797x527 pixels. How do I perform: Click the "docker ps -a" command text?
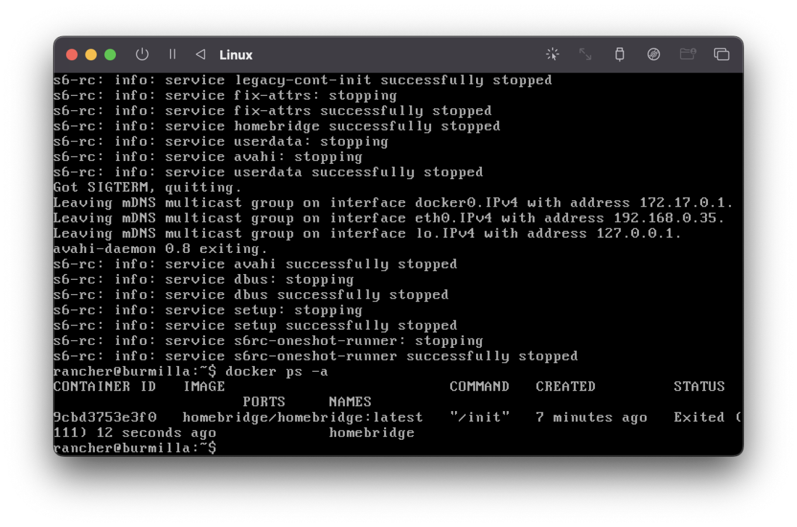pos(276,372)
